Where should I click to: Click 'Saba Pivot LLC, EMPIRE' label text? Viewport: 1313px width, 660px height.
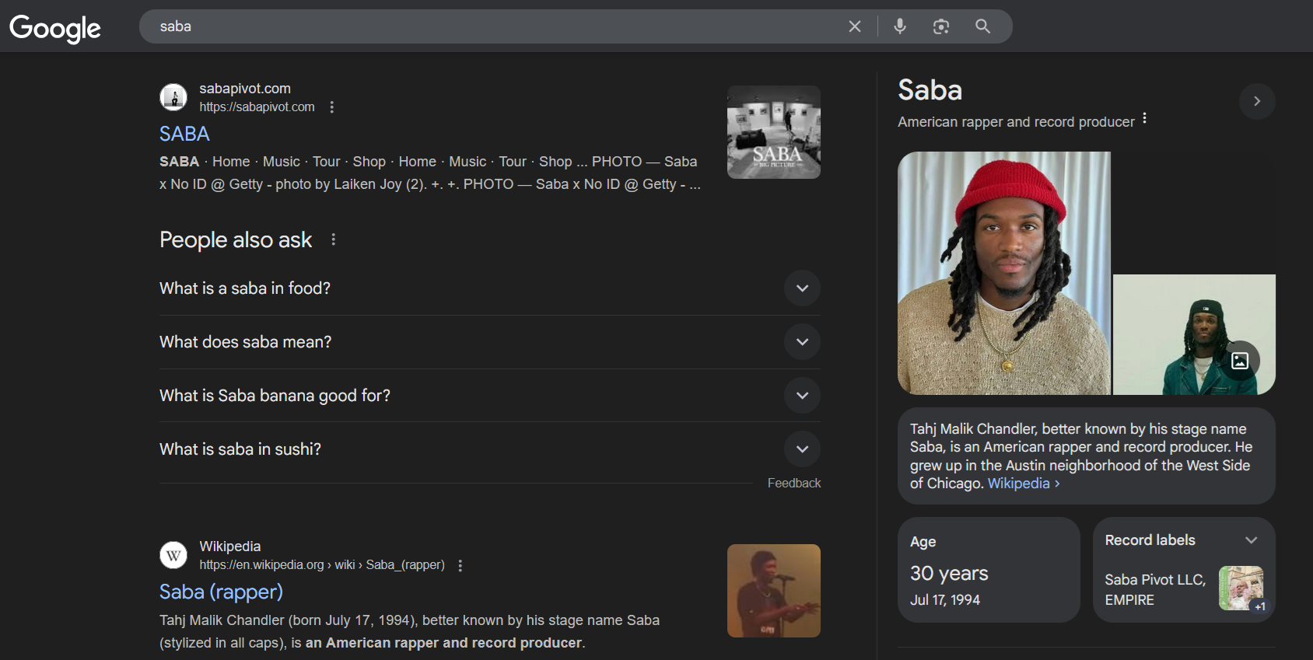pos(1155,590)
